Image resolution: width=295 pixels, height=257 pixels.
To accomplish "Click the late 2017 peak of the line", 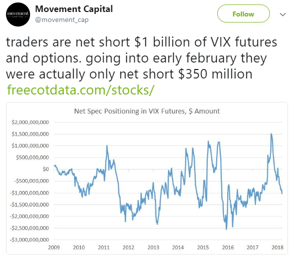I will [x=271, y=134].
